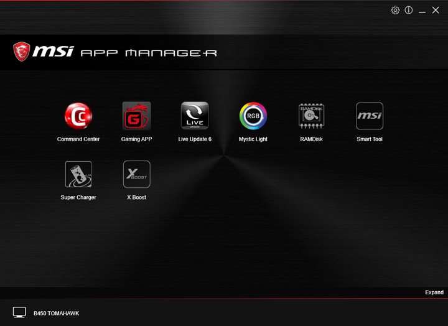Click the "B450 TOMAHAWK" motherboard name

click(56, 314)
